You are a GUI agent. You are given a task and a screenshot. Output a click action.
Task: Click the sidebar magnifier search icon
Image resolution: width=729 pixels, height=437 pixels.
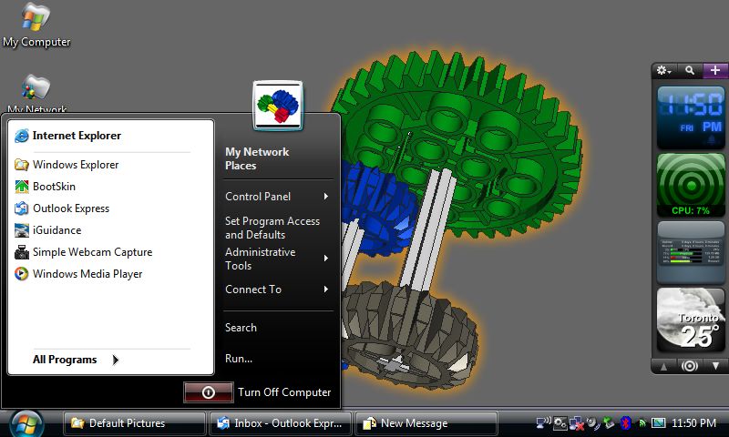690,71
